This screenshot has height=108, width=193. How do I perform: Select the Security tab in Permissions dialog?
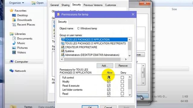tap(62, 22)
